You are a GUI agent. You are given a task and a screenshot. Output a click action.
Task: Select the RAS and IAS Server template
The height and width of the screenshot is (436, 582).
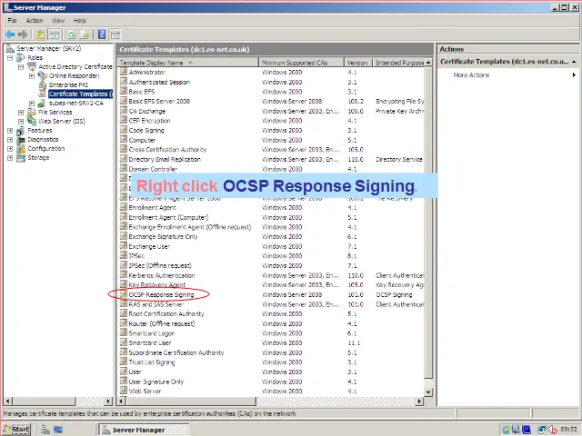coord(156,304)
